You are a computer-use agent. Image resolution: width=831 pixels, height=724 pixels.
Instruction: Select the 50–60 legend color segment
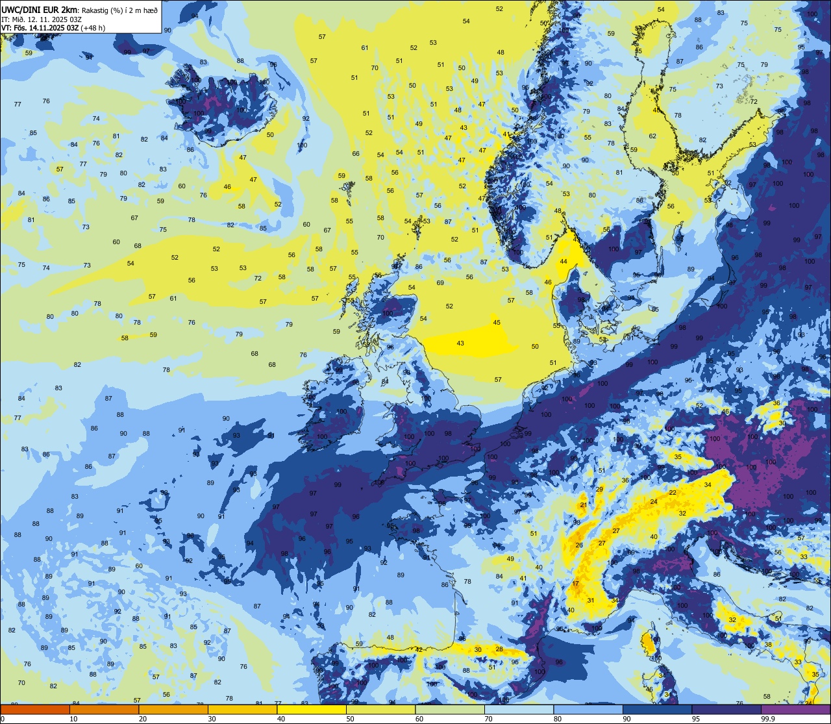tap(380, 710)
